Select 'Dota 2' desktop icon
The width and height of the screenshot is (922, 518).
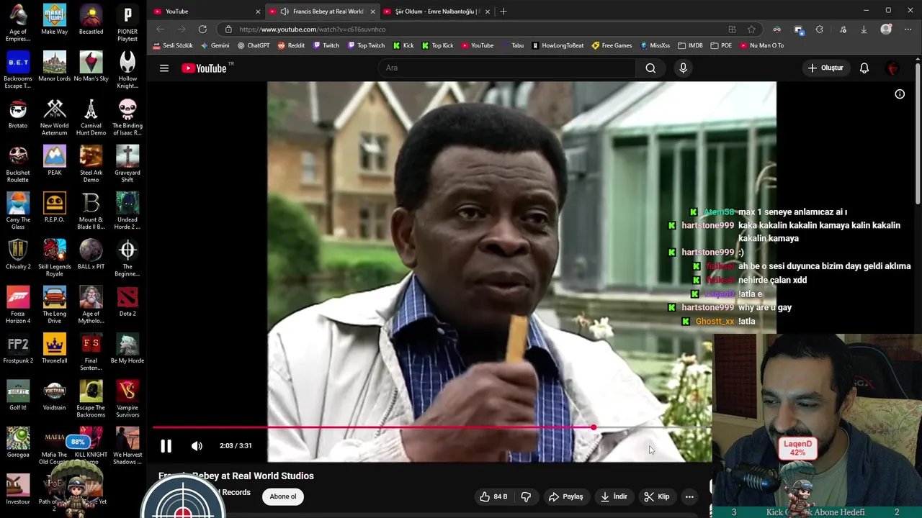click(x=127, y=301)
